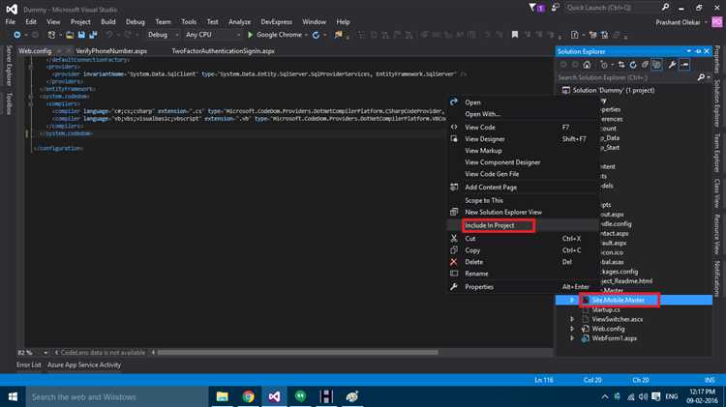Open the Analyze menu
726x407 pixels.
click(x=239, y=21)
